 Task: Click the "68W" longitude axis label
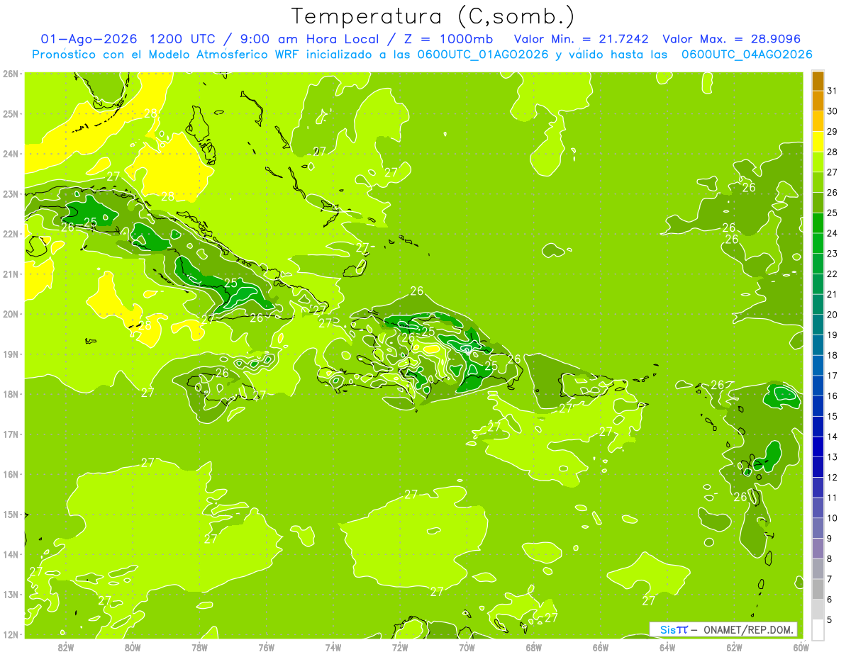point(534,648)
